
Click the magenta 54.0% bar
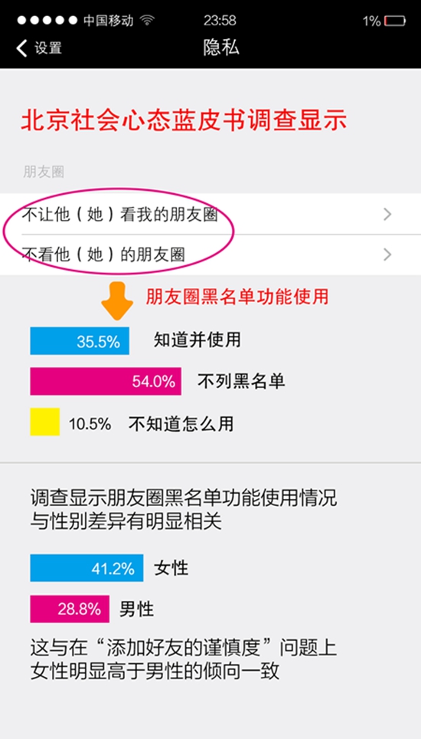tap(106, 381)
